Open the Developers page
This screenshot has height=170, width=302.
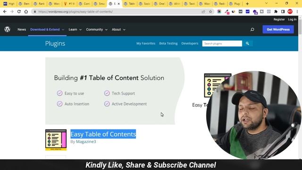190,43
